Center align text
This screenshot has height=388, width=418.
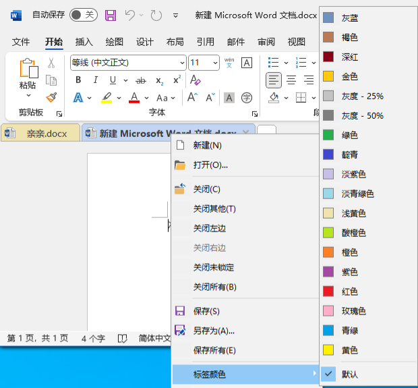(x=291, y=80)
